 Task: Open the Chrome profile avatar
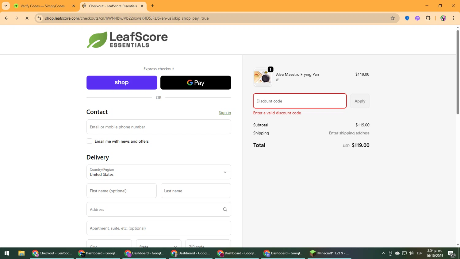pos(443,18)
